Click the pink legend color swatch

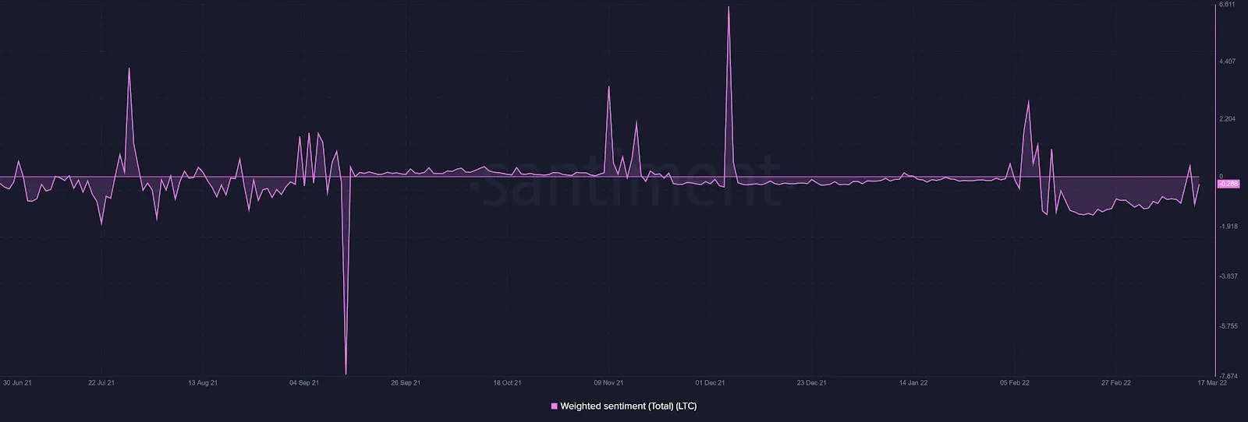(x=555, y=406)
